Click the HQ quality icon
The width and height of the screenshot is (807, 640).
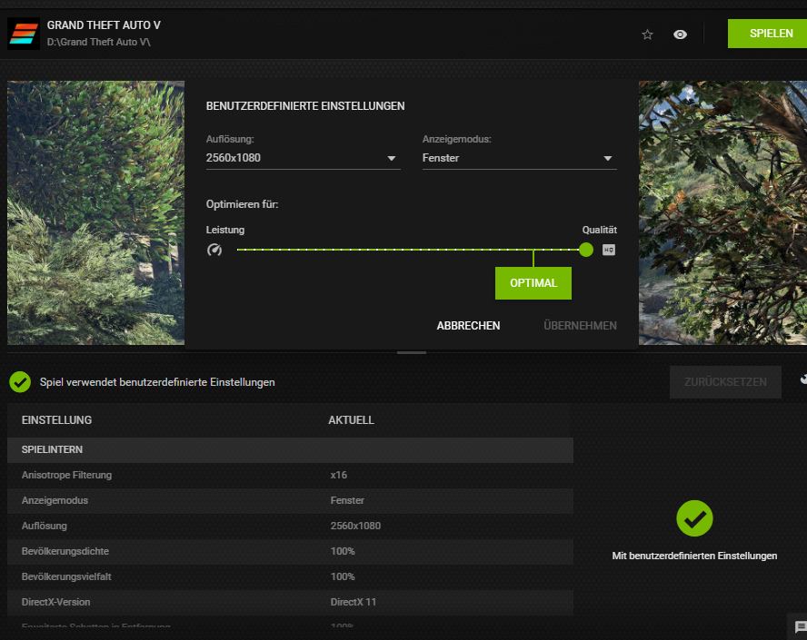pos(608,250)
